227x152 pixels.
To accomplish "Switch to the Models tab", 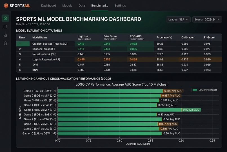I will click(x=67, y=6).
